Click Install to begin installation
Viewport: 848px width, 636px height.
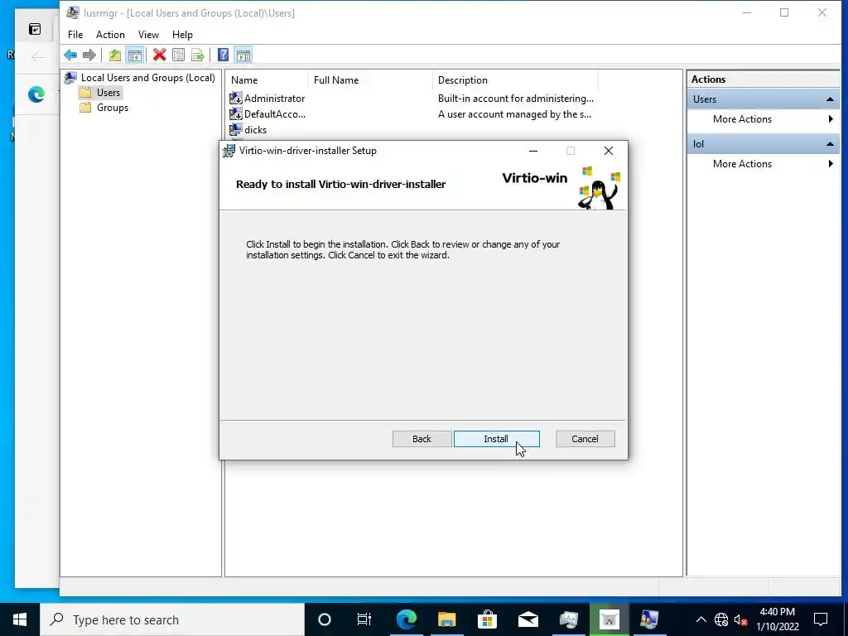pyautogui.click(x=497, y=439)
